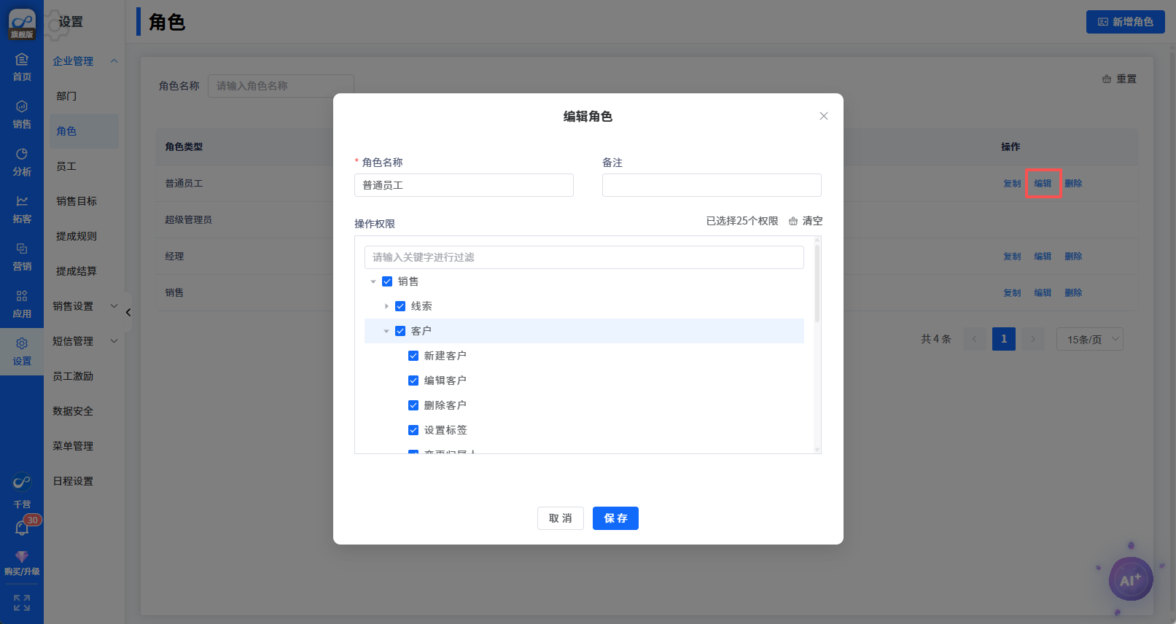Launch the AI+ floating assistant
Image resolution: width=1176 pixels, height=624 pixels.
pyautogui.click(x=1130, y=580)
